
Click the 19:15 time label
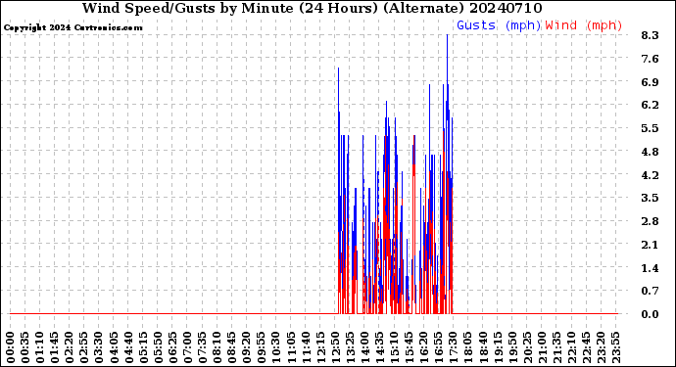497,347
